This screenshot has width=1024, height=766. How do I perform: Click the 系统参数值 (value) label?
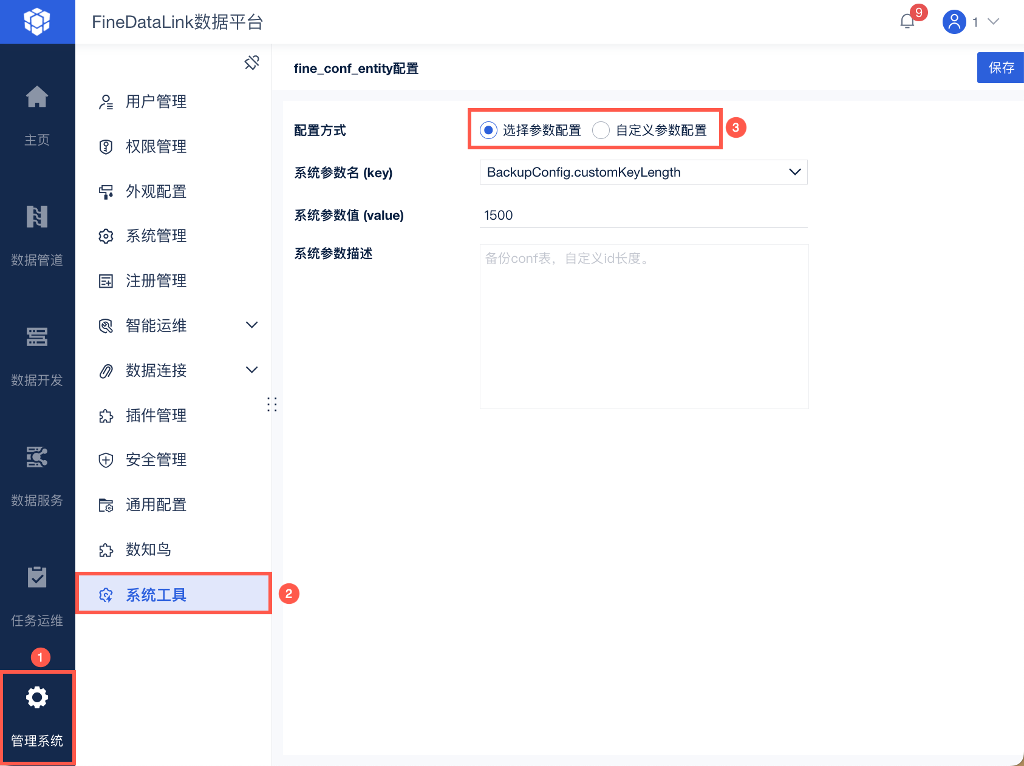(x=349, y=215)
